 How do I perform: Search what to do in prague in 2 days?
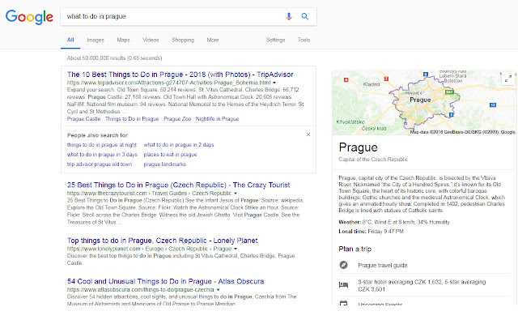[x=179, y=145]
